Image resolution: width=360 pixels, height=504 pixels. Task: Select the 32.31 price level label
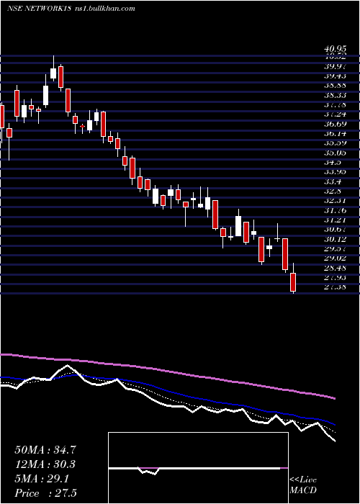tap(336, 201)
